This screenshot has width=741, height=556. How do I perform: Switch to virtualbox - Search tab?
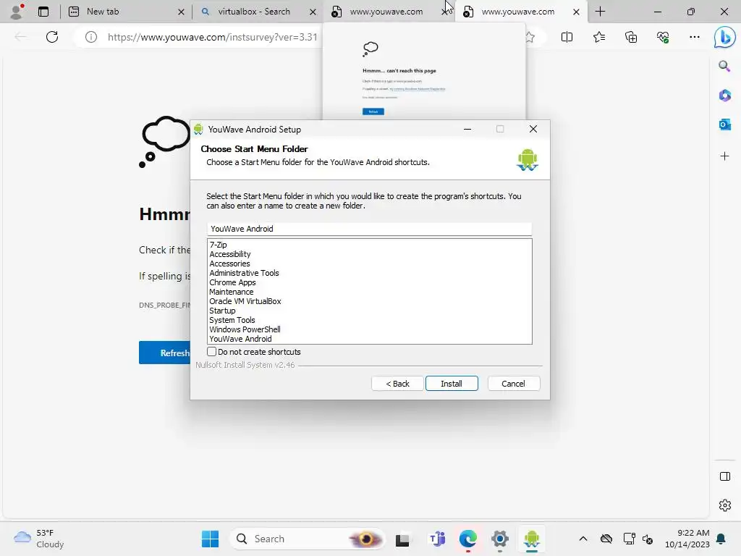tap(257, 12)
